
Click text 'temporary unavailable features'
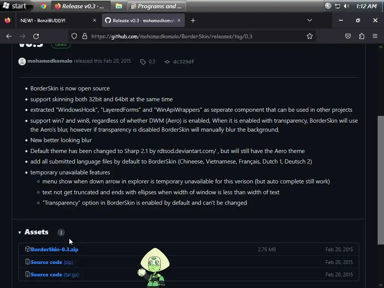tap(70, 172)
